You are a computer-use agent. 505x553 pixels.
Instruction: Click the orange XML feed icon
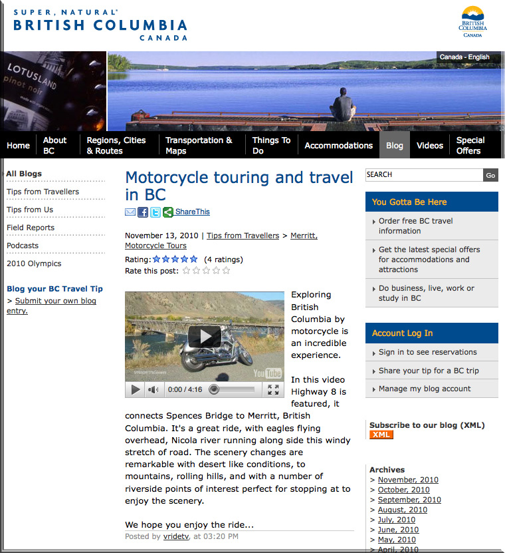click(381, 435)
